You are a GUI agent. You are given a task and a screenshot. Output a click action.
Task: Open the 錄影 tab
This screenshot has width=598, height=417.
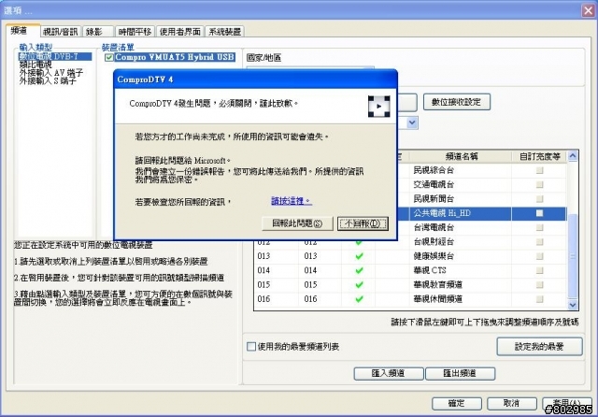(97, 32)
